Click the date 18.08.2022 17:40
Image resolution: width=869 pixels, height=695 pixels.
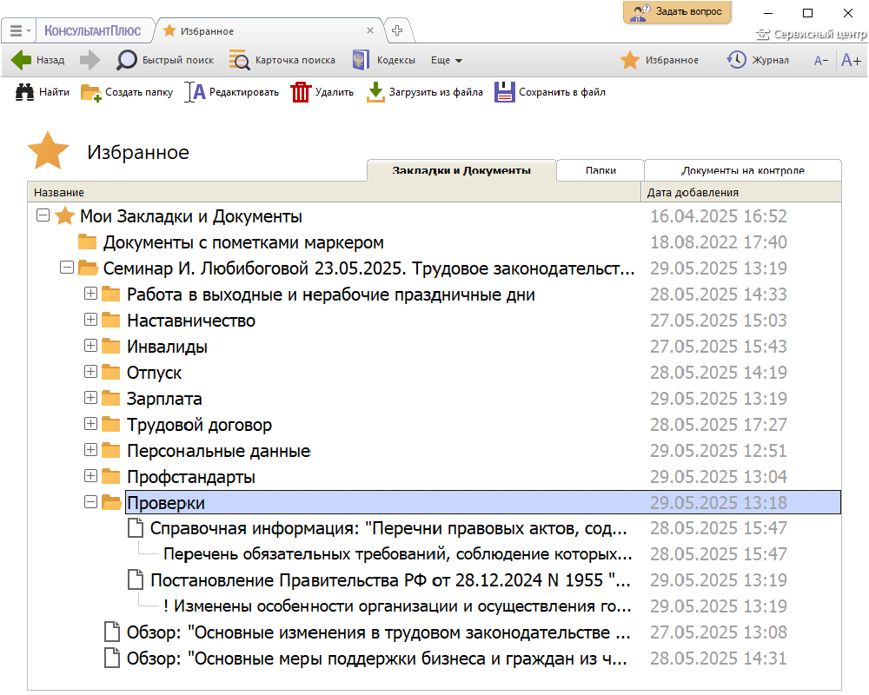point(719,242)
